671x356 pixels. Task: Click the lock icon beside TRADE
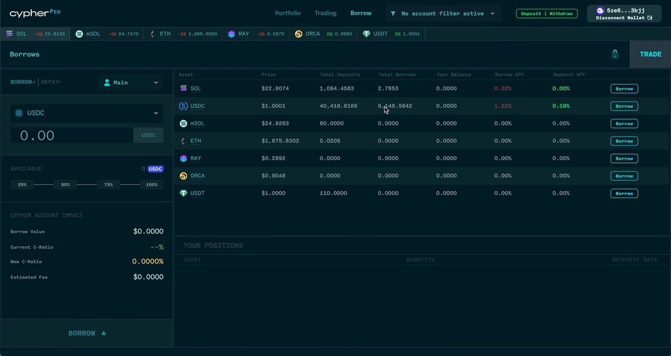[615, 54]
